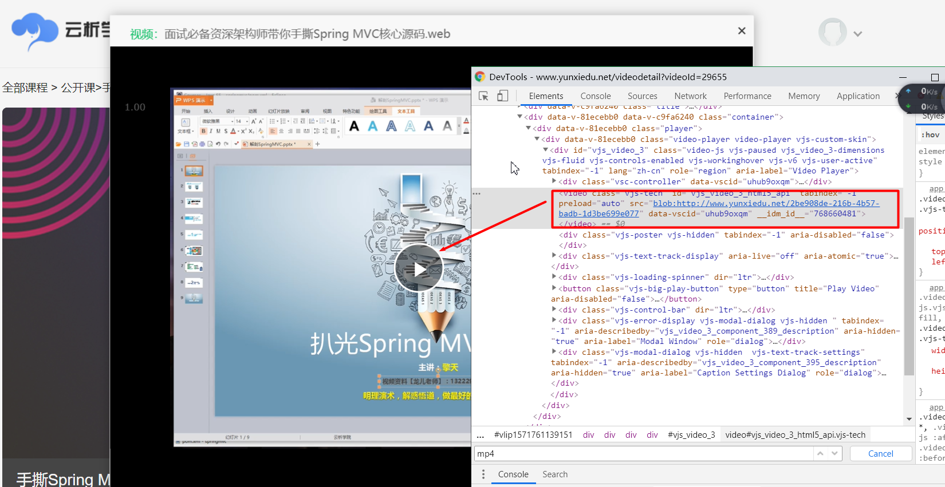Close the video popup with the X
This screenshot has height=487, width=945.
[x=742, y=31]
